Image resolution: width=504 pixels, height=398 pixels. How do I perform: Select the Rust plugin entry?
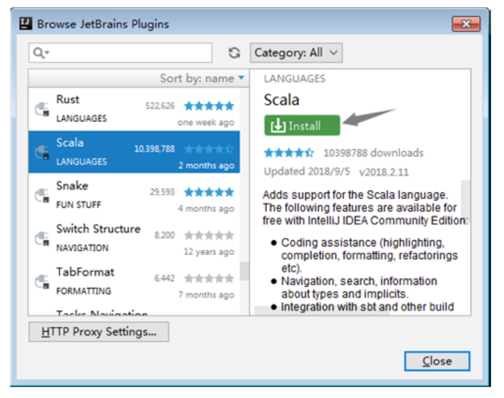pos(134,109)
